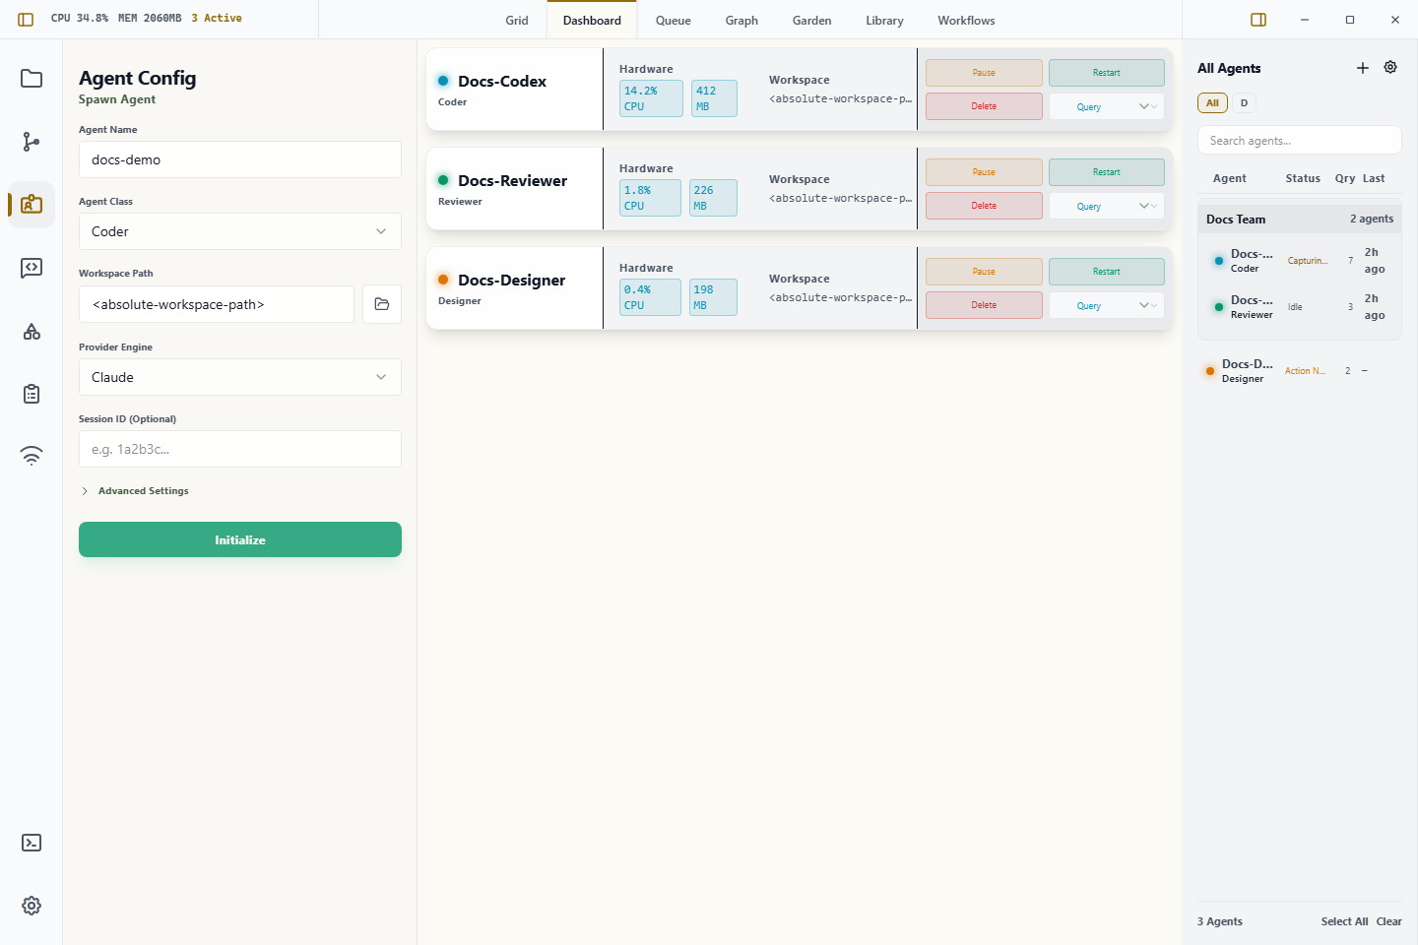
Task: Open Query dropdown for Docs-Reviewer
Action: click(x=1107, y=206)
